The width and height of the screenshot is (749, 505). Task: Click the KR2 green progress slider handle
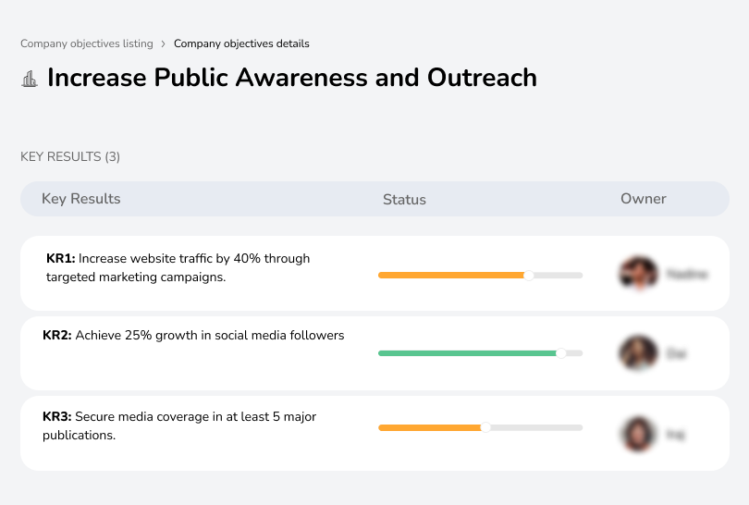point(560,353)
